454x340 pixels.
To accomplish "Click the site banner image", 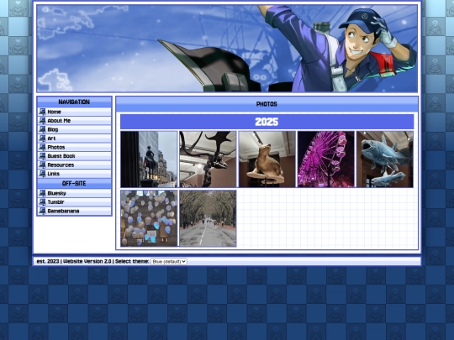I will pos(227,49).
